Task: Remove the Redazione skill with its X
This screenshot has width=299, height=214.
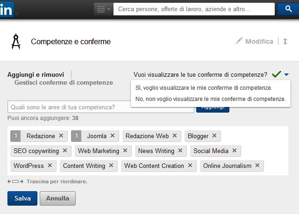Action: pyautogui.click(x=61, y=135)
